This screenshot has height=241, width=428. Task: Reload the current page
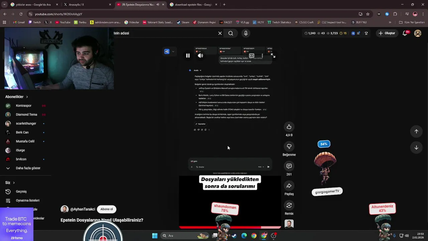click(x=21, y=14)
